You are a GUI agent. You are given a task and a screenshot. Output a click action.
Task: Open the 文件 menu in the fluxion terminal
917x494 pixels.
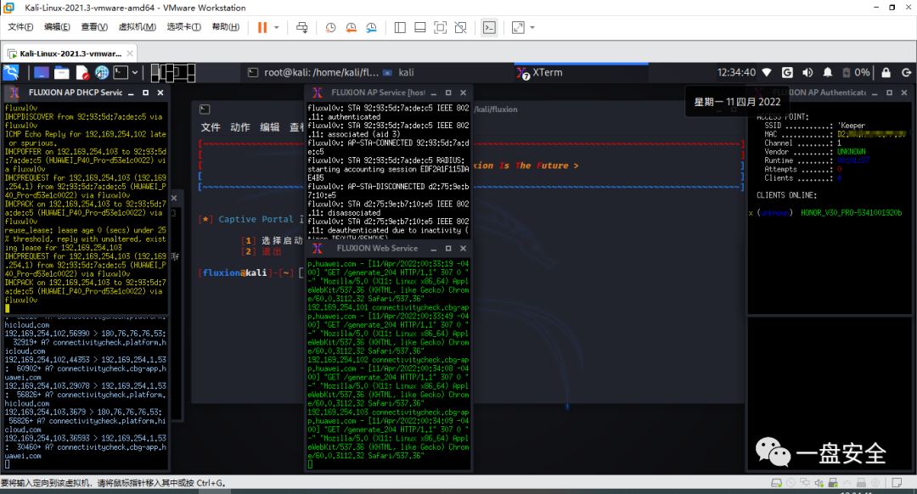(x=211, y=127)
